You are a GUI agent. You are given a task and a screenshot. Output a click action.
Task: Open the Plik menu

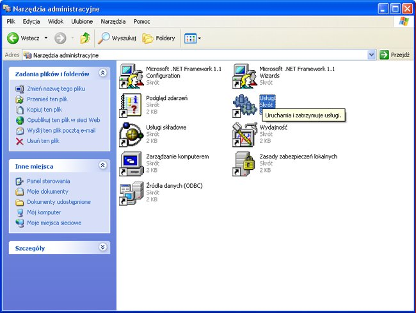click(x=11, y=22)
